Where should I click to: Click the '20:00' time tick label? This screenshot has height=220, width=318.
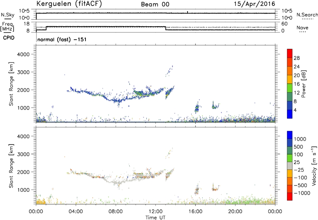(x=235, y=212)
